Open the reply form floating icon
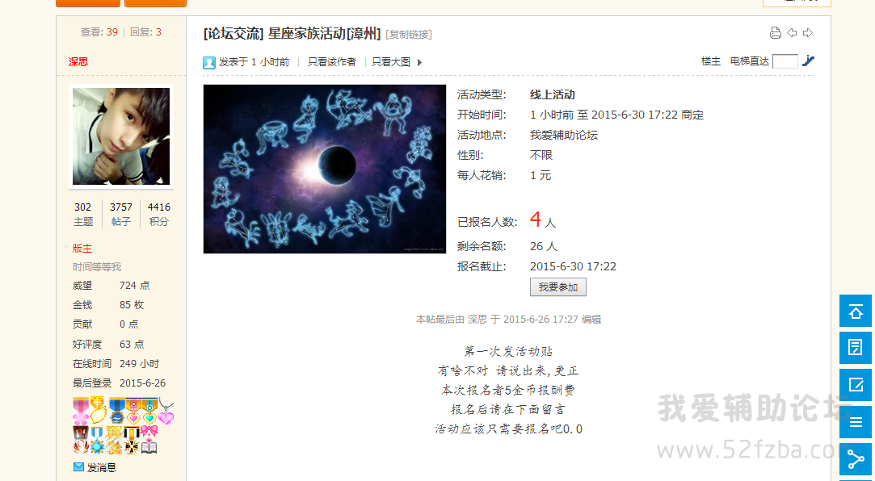875x481 pixels. pos(856,348)
